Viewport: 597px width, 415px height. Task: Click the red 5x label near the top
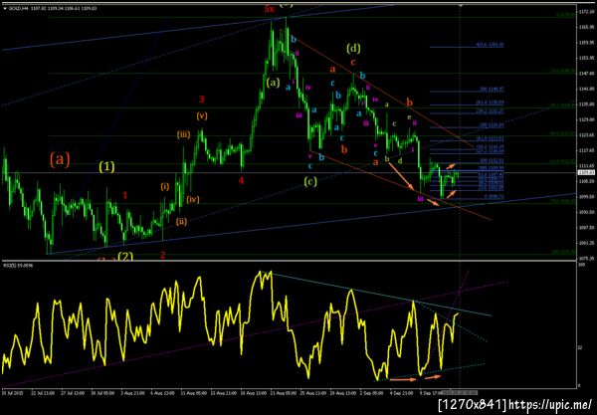click(x=270, y=9)
